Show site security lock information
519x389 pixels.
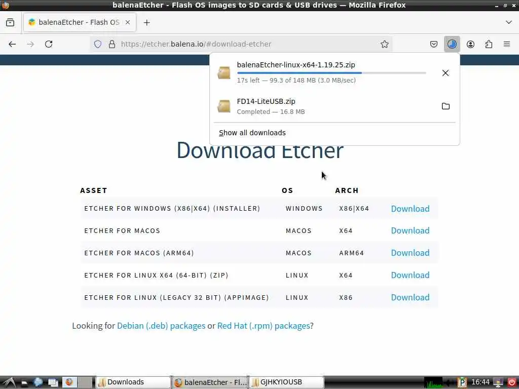(x=112, y=44)
